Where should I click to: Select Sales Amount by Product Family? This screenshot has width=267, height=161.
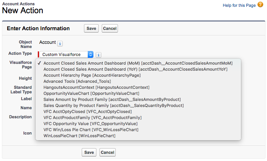point(112,99)
